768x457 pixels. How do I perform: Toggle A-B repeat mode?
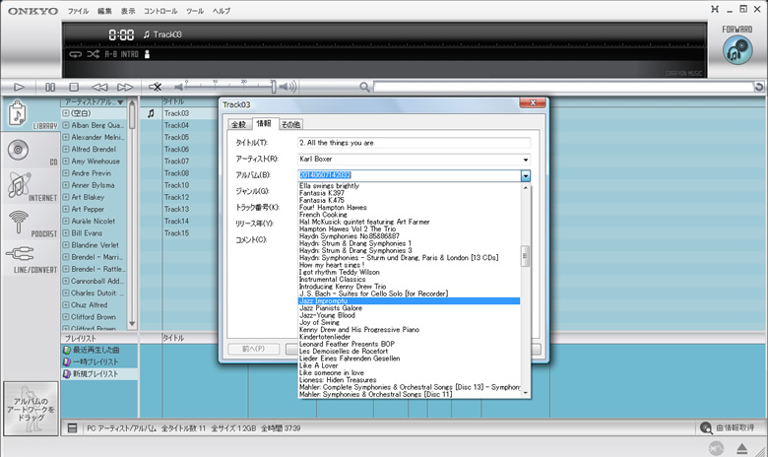tap(110, 54)
